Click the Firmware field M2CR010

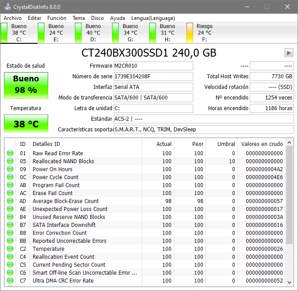(x=153, y=66)
